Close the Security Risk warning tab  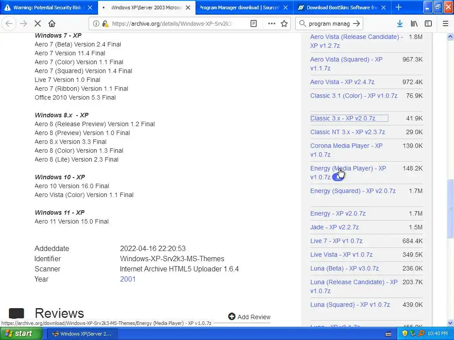click(90, 8)
